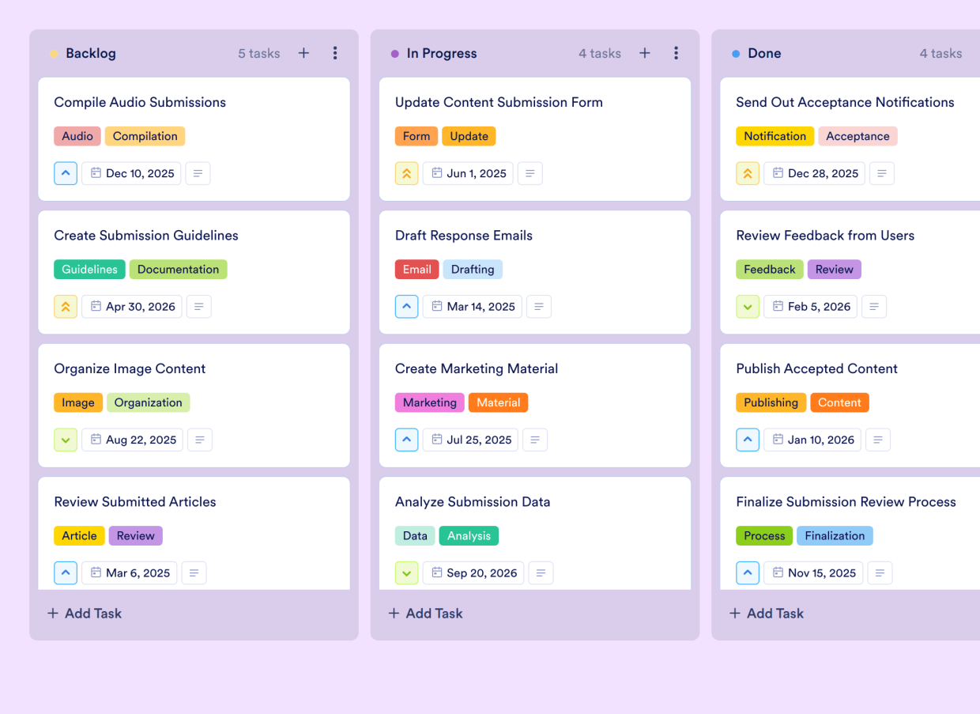Toggle high priority on Update Content Submission Form
980x714 pixels.
tap(406, 173)
